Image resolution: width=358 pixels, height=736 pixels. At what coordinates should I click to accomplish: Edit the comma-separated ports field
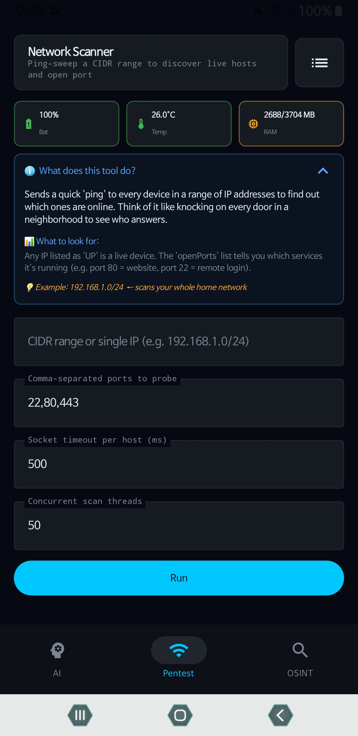tap(179, 403)
